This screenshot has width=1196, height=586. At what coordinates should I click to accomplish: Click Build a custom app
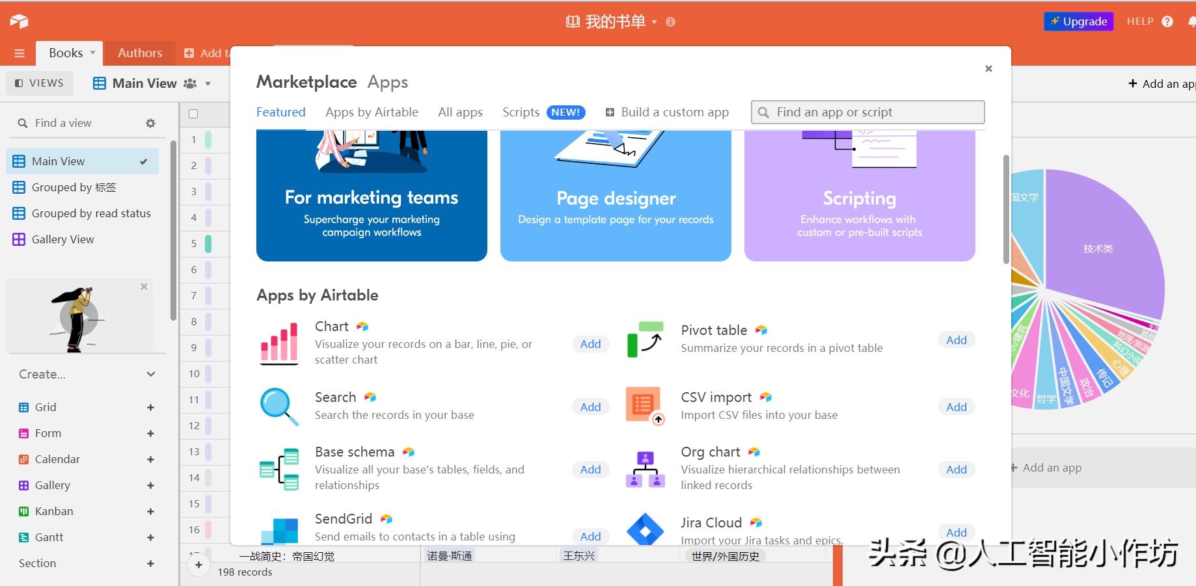667,112
